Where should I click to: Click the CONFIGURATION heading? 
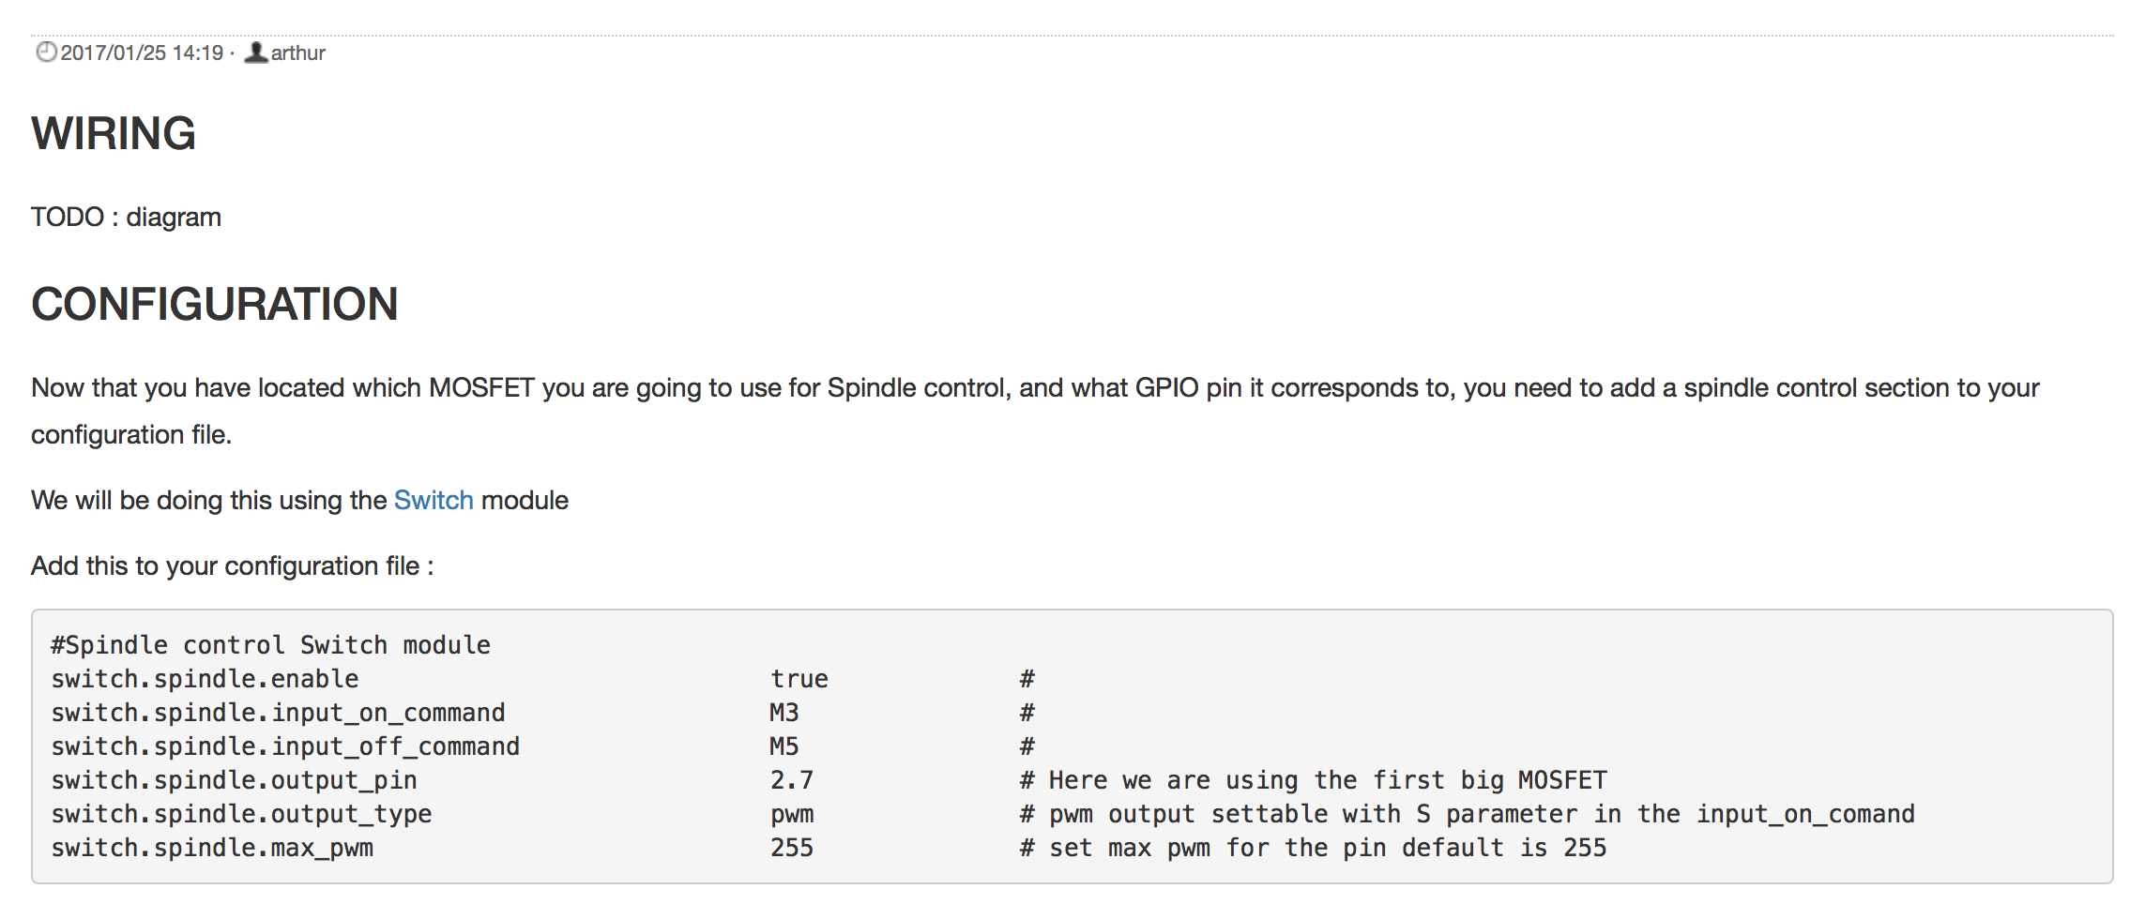(x=215, y=304)
